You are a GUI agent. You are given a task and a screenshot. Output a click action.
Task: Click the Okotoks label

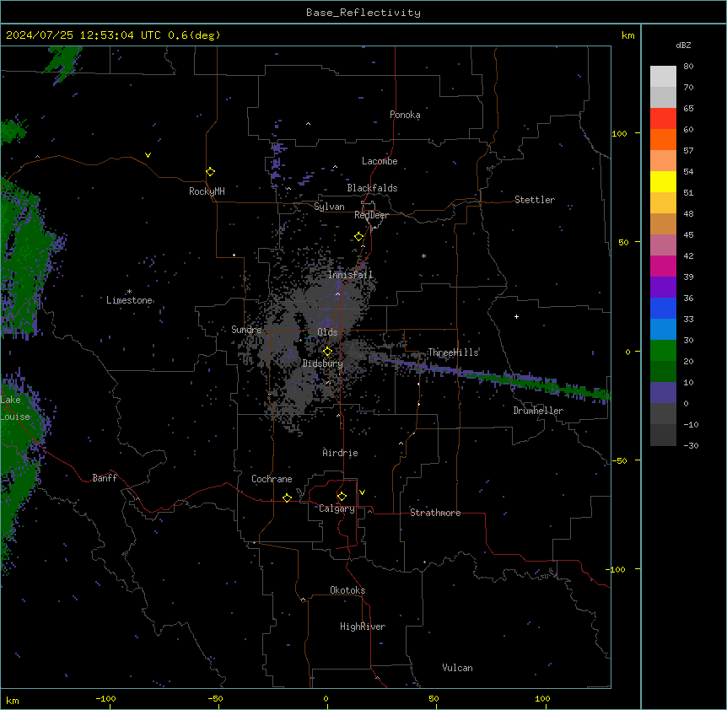[347, 590]
